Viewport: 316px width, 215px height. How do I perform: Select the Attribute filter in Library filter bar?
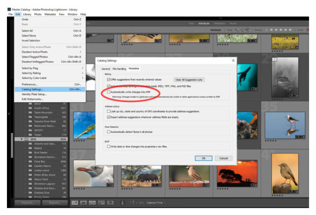pos(203,24)
